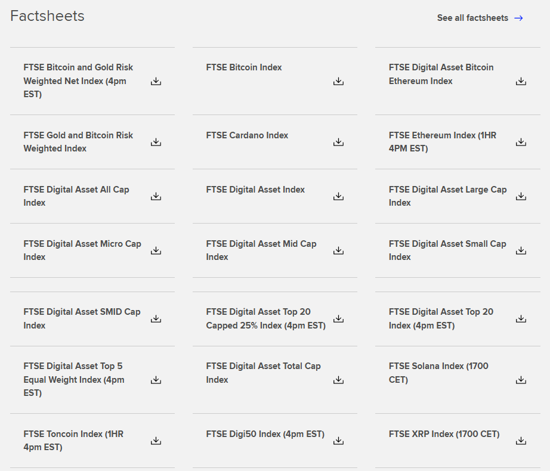Open FTSE Digital Asset Top 5 Equal Weight title

(x=74, y=379)
